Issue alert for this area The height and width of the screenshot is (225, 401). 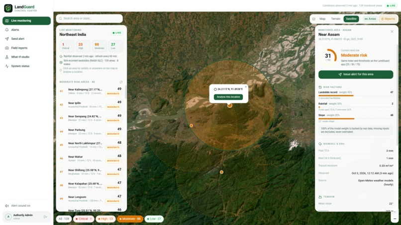(x=356, y=75)
